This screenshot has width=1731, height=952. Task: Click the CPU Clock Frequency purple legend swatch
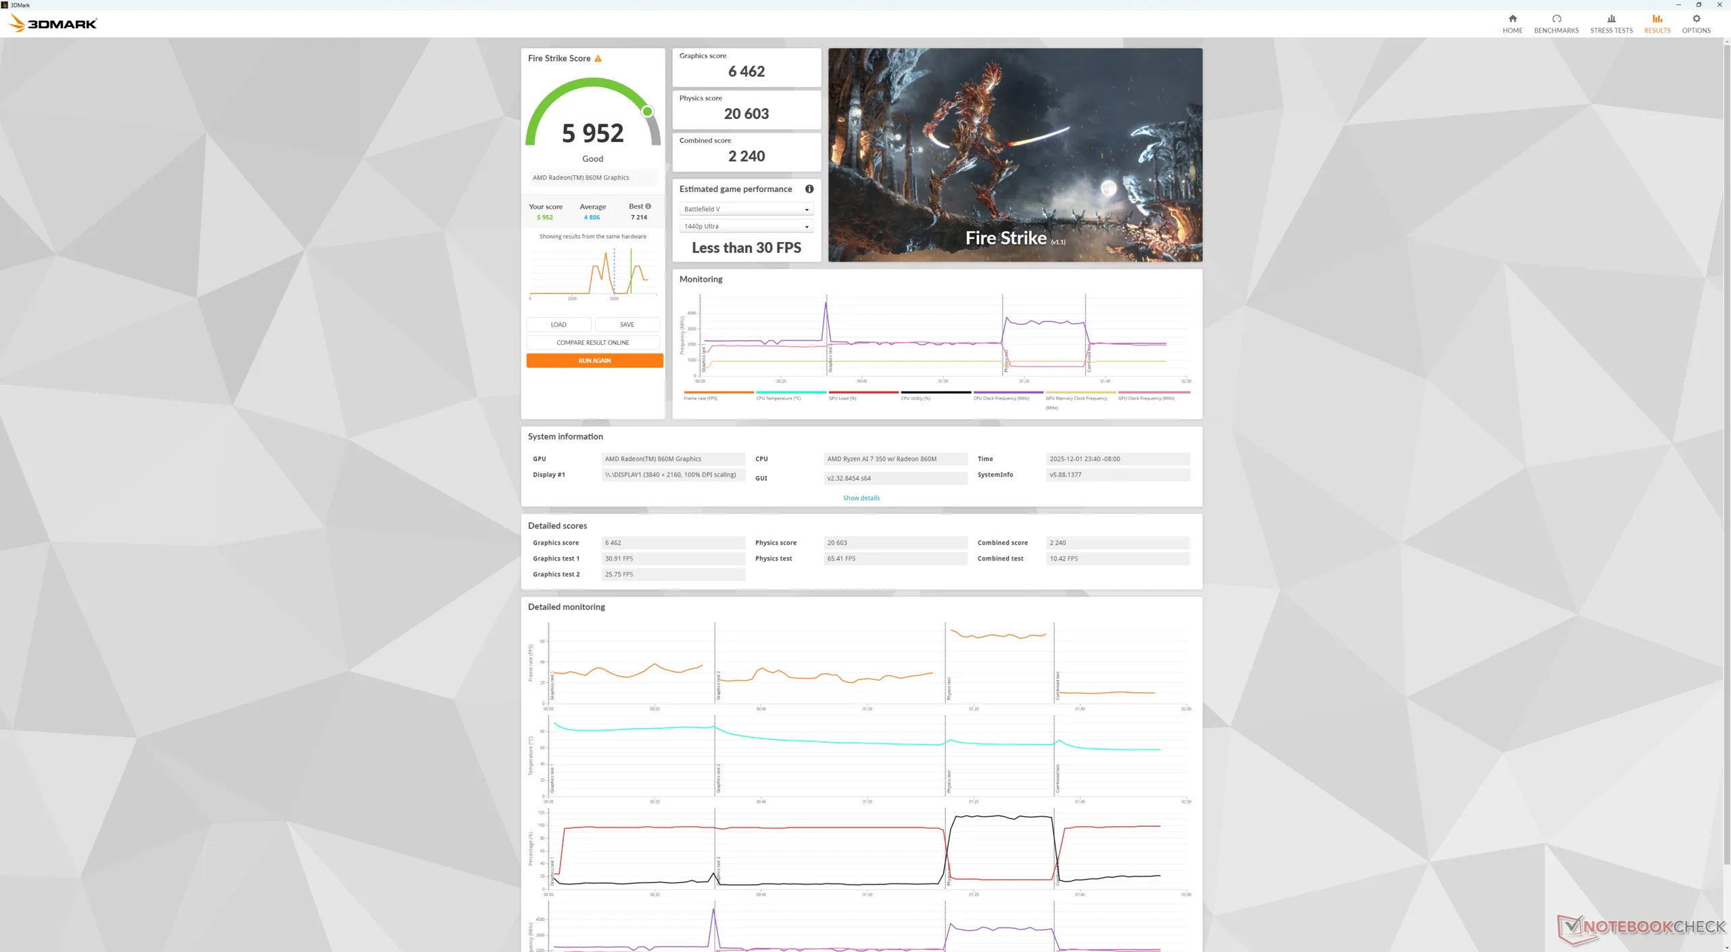1007,392
